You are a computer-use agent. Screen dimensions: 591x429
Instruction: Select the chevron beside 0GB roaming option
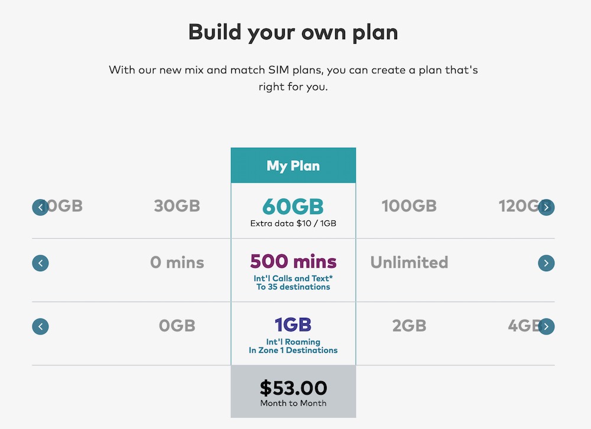[40, 326]
